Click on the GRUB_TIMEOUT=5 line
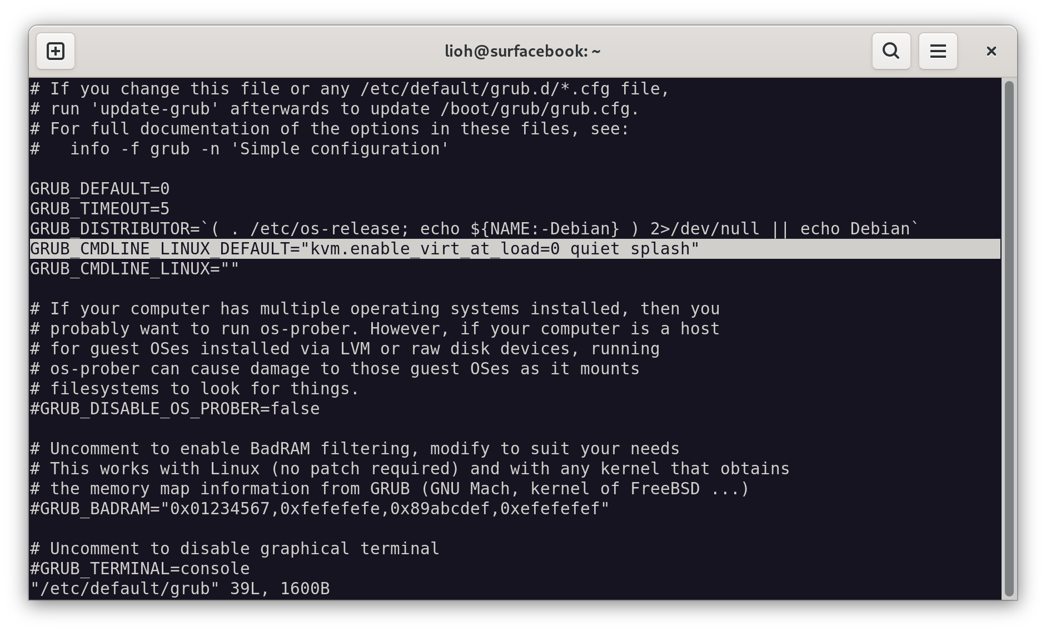This screenshot has height=632, width=1046. (100, 209)
